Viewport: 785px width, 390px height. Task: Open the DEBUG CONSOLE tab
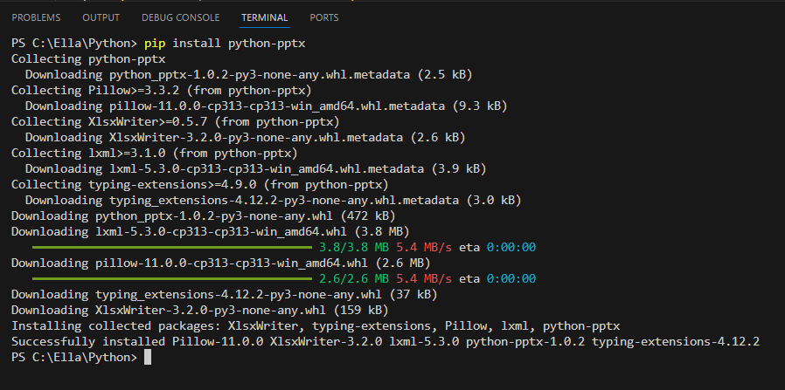(x=181, y=17)
